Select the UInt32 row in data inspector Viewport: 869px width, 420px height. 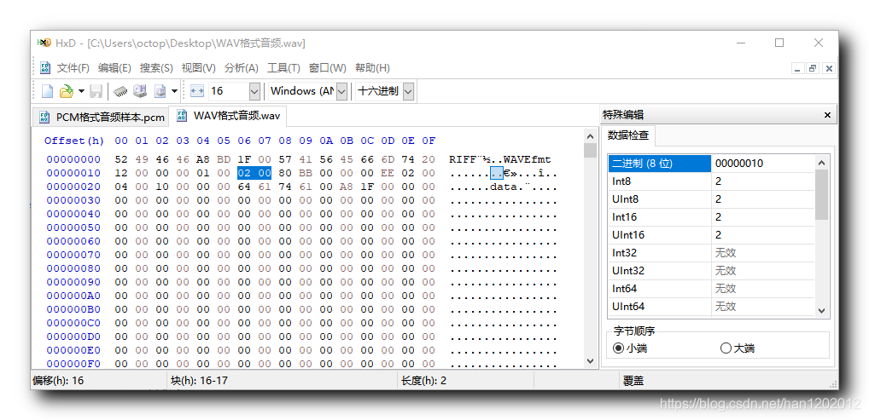coord(712,271)
